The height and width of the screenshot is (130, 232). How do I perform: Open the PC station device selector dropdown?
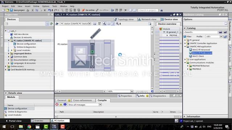pos(90,23)
